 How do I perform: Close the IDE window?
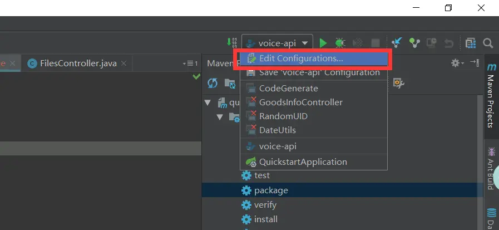(x=481, y=8)
